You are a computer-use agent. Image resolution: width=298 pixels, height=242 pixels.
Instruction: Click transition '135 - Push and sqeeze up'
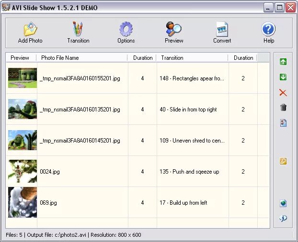189,172
